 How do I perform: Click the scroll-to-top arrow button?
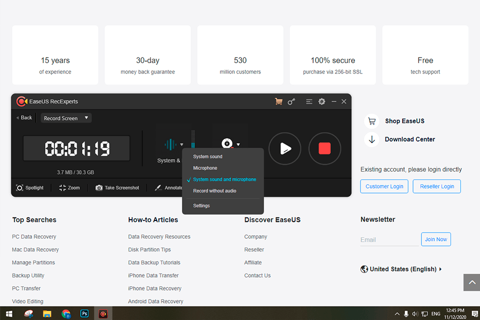[471, 282]
